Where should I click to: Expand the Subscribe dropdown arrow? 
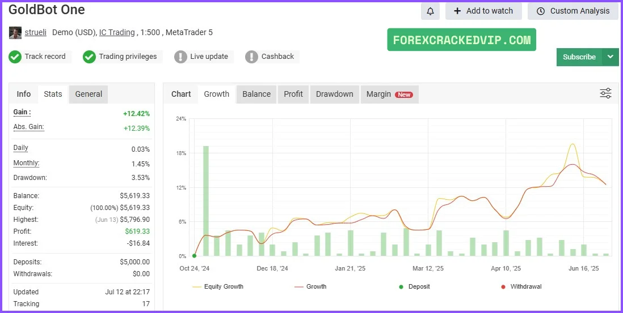[610, 57]
